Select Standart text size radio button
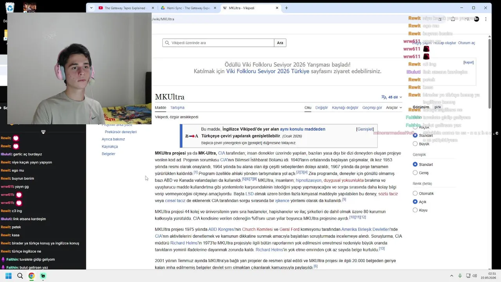The width and height of the screenshot is (501, 282). (415, 136)
